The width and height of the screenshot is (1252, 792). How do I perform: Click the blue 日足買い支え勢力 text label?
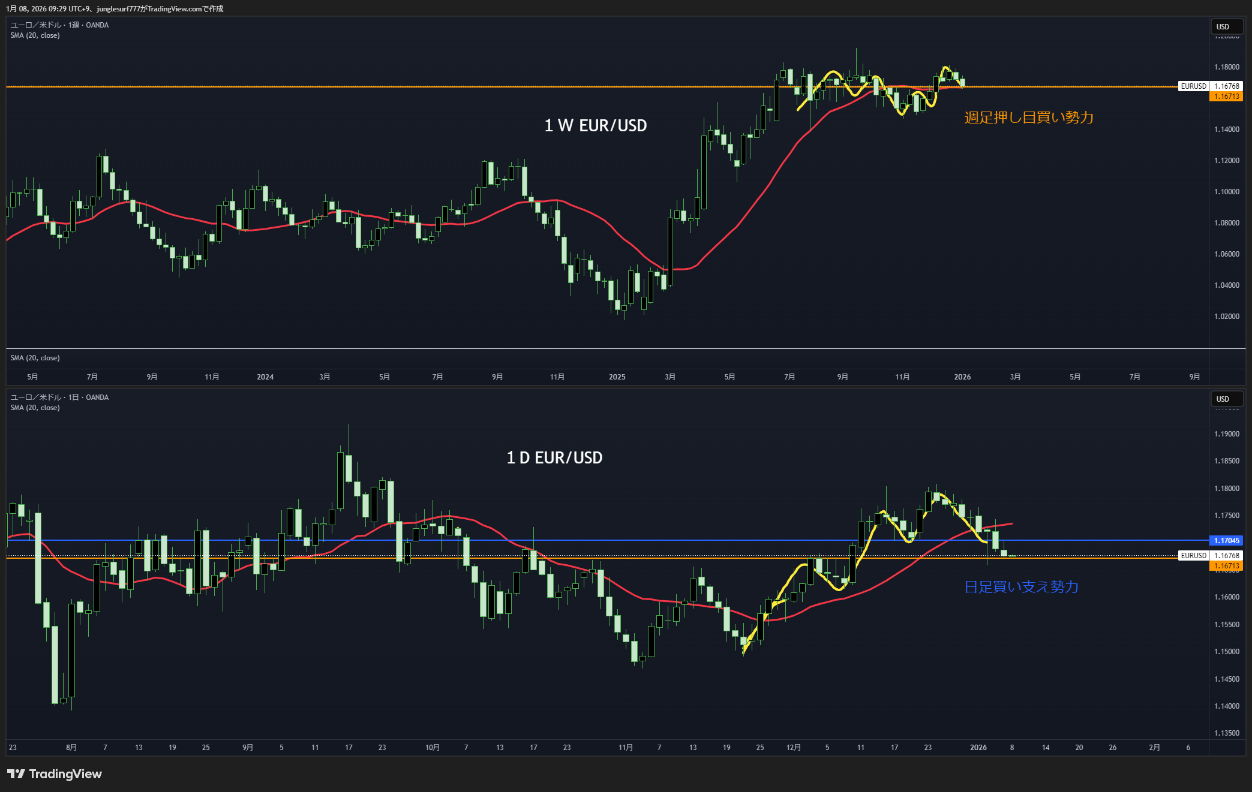point(1021,586)
